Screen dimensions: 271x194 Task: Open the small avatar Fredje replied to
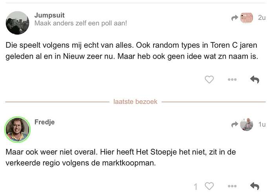point(247,124)
